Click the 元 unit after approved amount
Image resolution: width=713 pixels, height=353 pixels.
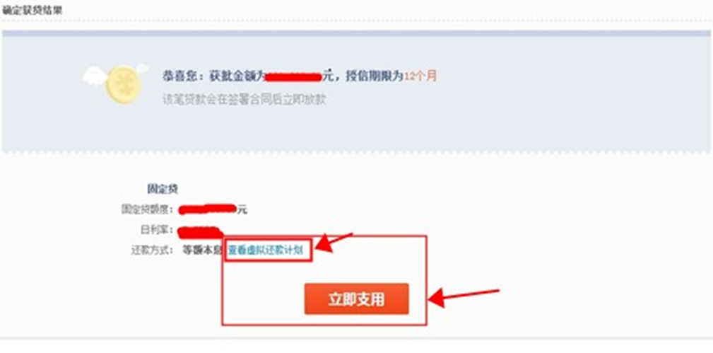tap(328, 76)
